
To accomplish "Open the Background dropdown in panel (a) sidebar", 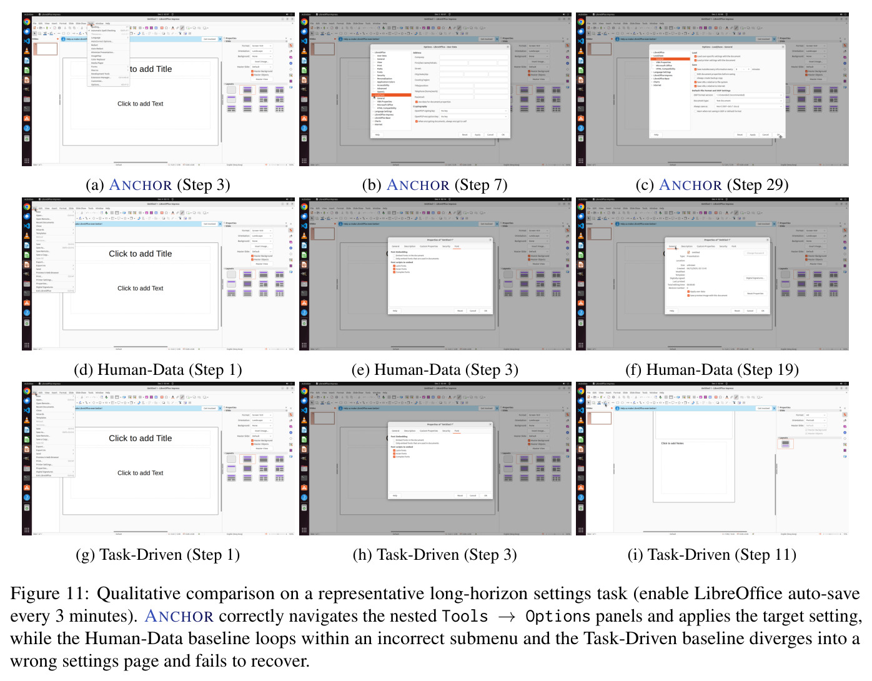I will pos(262,56).
